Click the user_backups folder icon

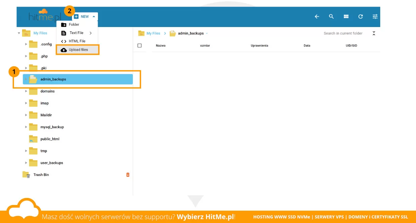click(33, 163)
